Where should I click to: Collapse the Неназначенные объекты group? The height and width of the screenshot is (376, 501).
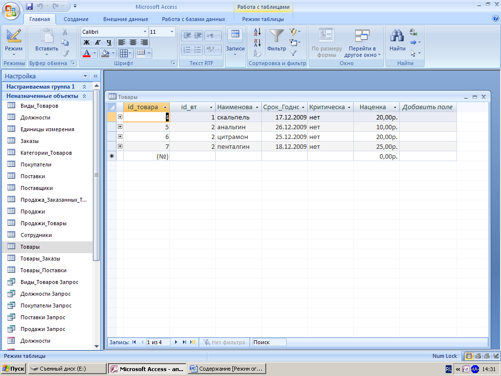84,96
